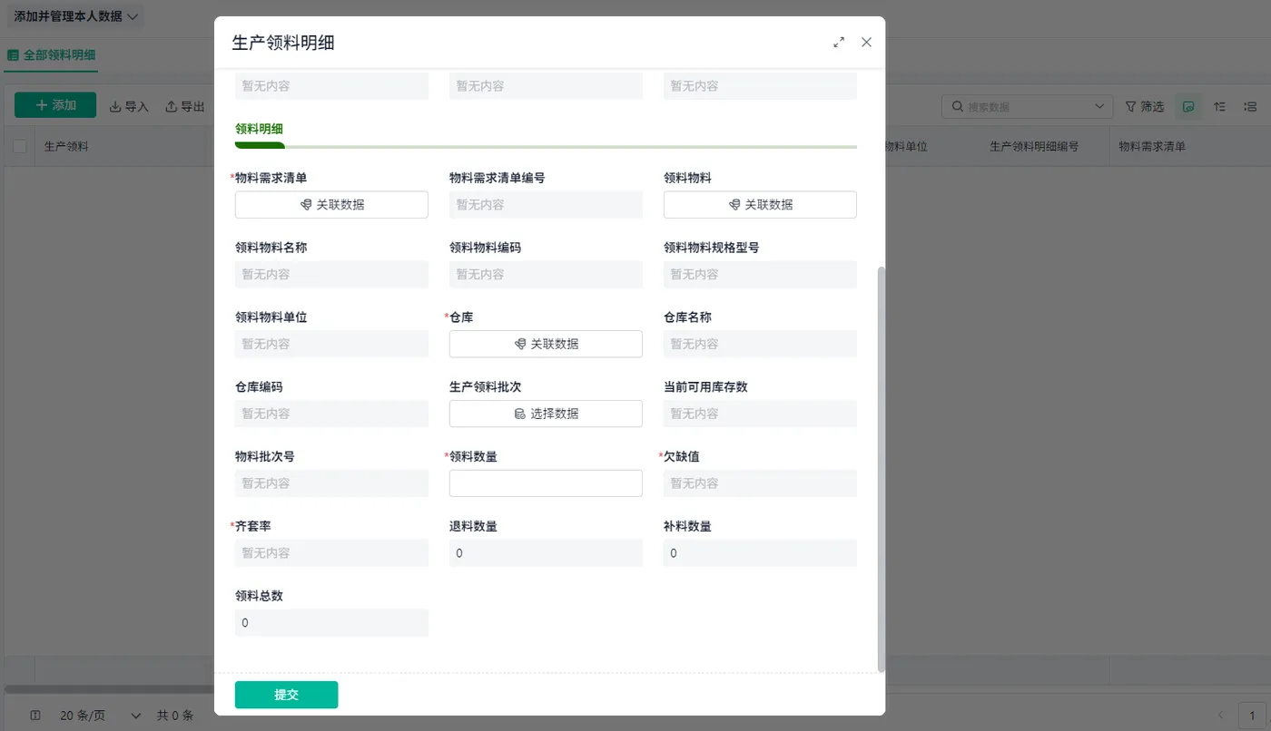Open the column display settings icon
Viewport: 1271px width, 731px height.
point(1249,107)
